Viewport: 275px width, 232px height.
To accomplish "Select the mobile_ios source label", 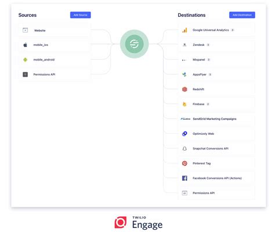I will (41, 45).
